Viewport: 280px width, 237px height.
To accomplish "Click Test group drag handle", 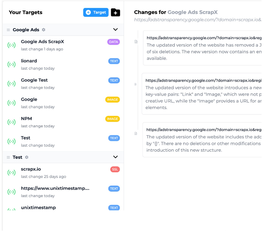I will click(8, 157).
